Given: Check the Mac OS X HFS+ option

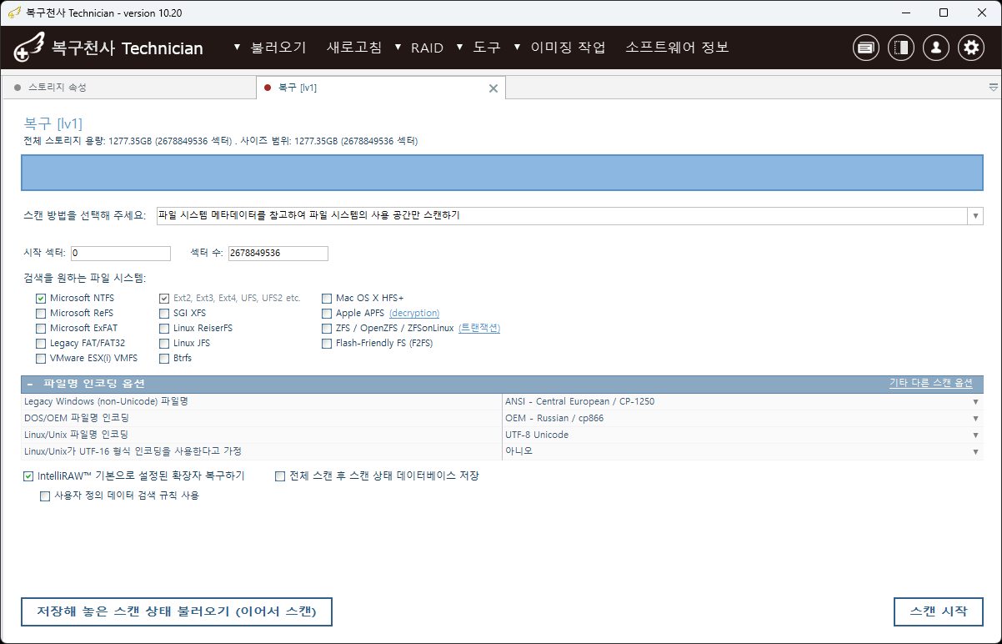Looking at the screenshot, I should coord(327,298).
